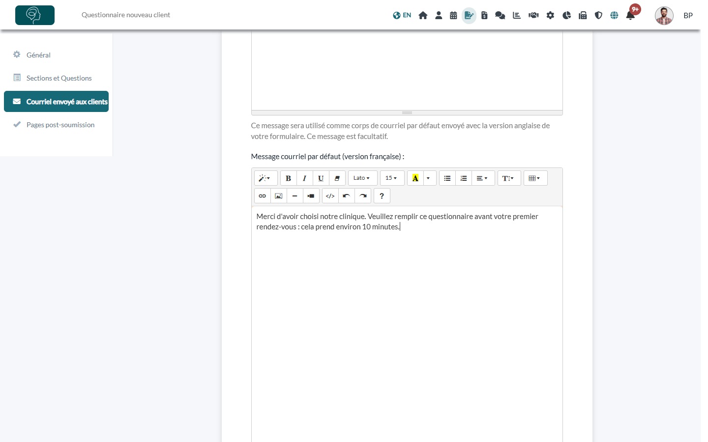
Task: Go to the home icon in top navigation
Action: pyautogui.click(x=423, y=15)
